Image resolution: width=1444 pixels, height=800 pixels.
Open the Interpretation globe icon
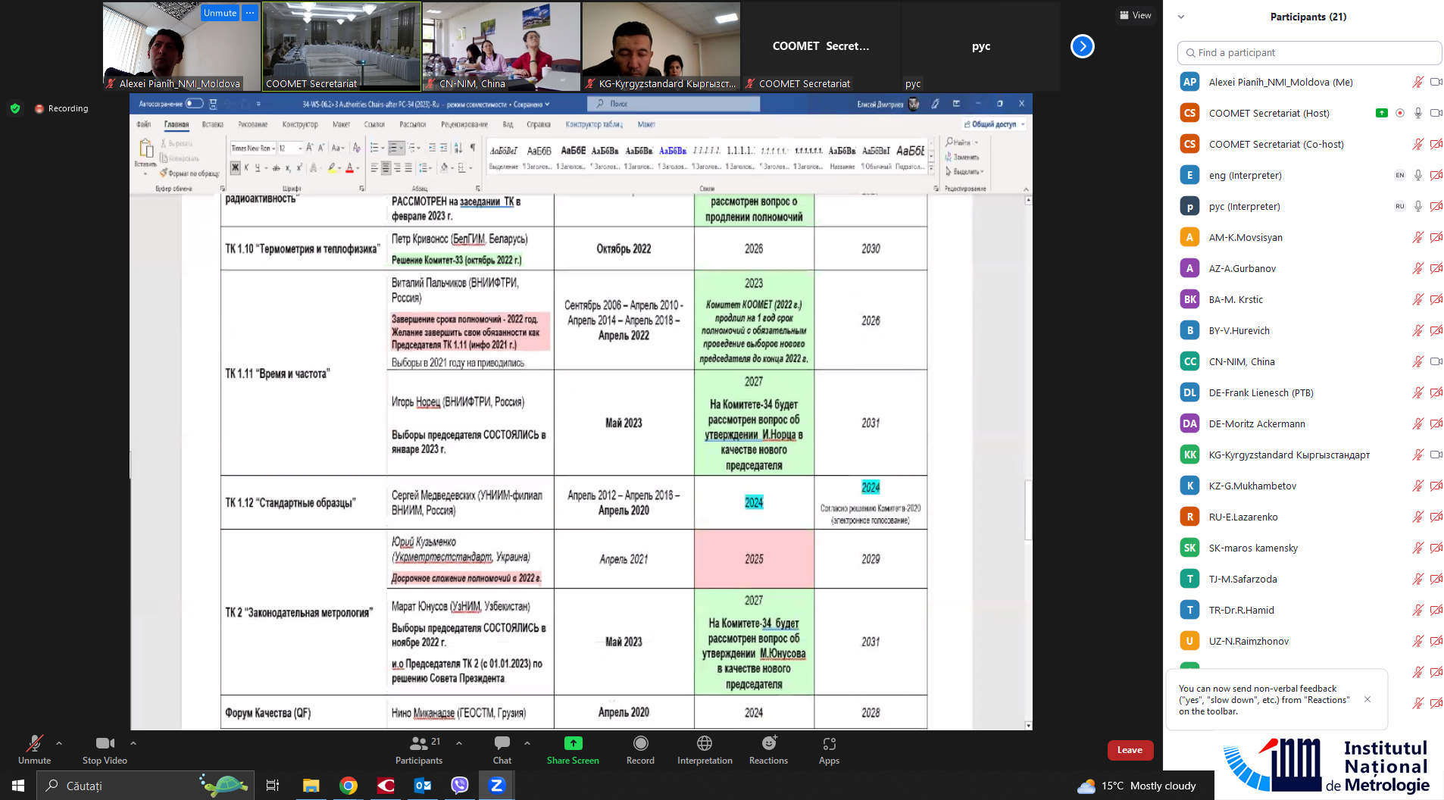(x=704, y=743)
